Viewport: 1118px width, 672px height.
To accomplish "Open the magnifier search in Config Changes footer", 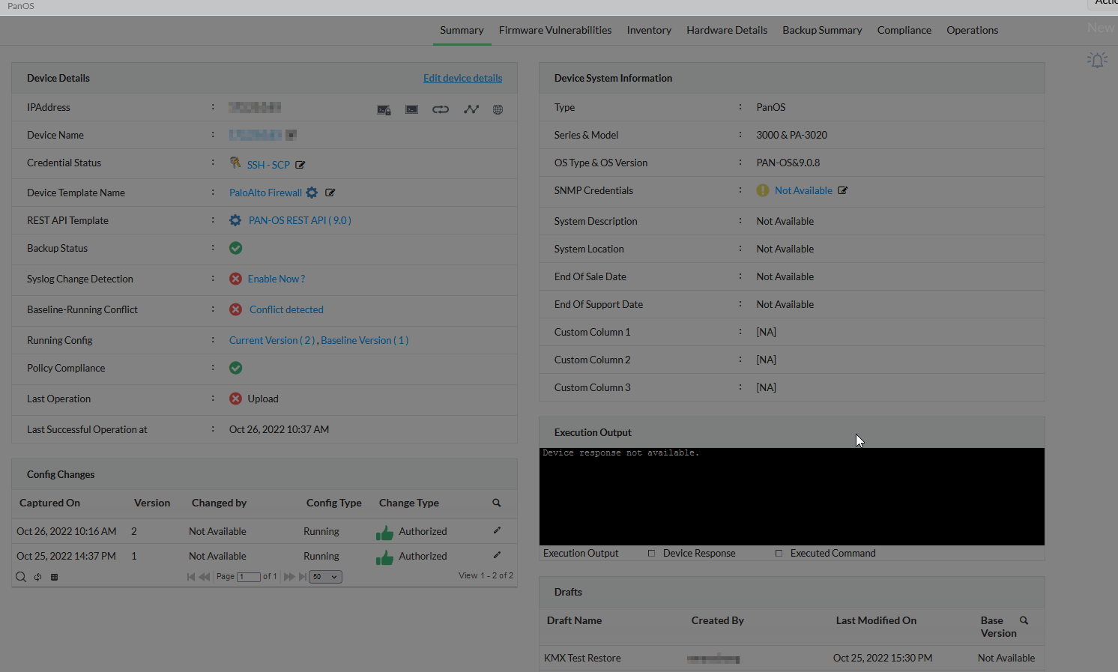I will pos(21,577).
